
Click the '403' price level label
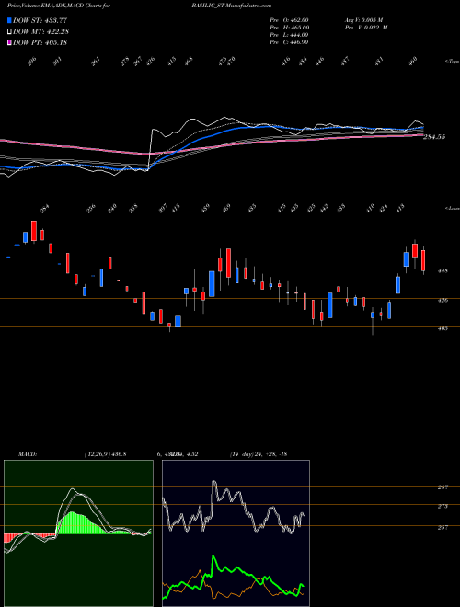[x=443, y=328]
